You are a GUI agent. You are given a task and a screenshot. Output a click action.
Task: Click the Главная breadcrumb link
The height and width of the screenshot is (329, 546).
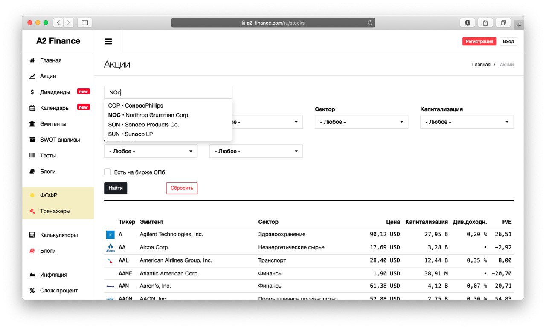481,65
